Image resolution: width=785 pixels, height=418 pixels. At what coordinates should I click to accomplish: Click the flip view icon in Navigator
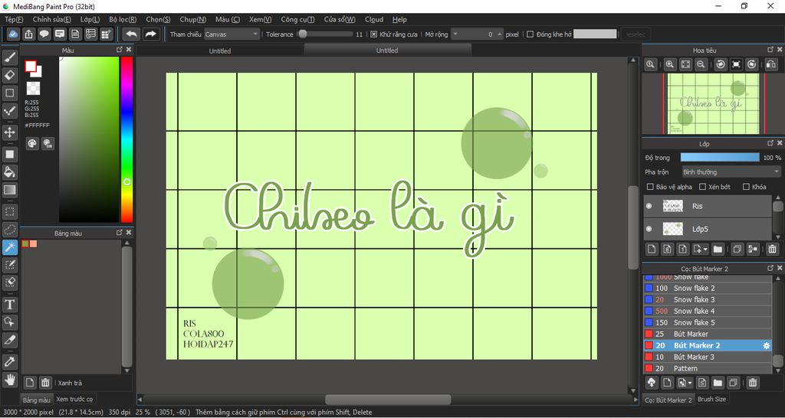pyautogui.click(x=771, y=64)
